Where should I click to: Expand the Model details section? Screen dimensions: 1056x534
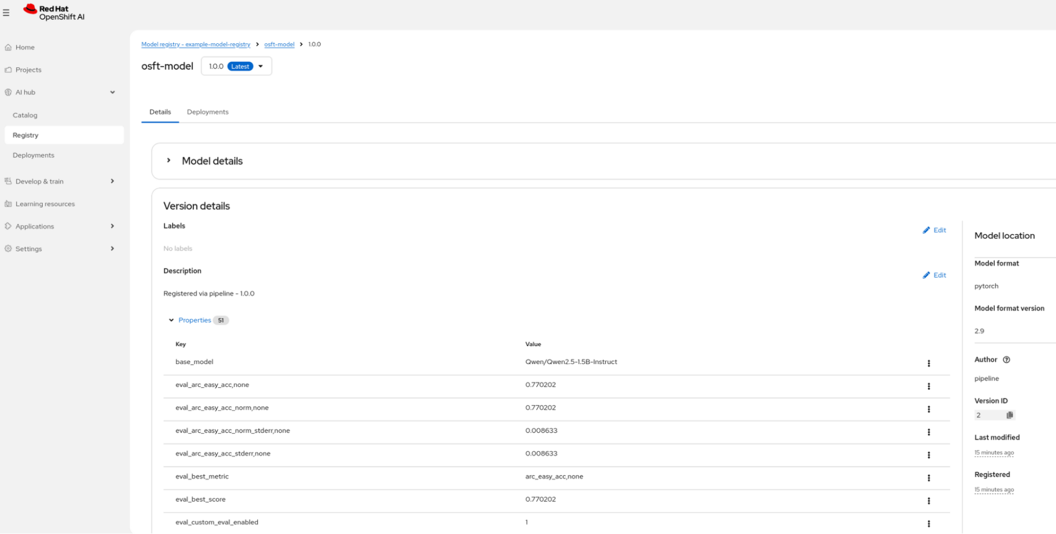click(169, 160)
